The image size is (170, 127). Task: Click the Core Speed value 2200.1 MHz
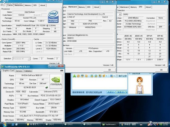(21, 43)
